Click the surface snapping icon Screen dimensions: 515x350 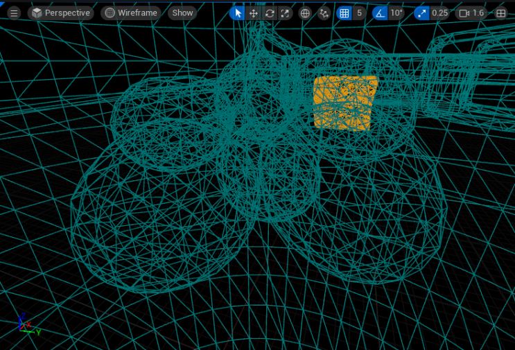click(324, 12)
